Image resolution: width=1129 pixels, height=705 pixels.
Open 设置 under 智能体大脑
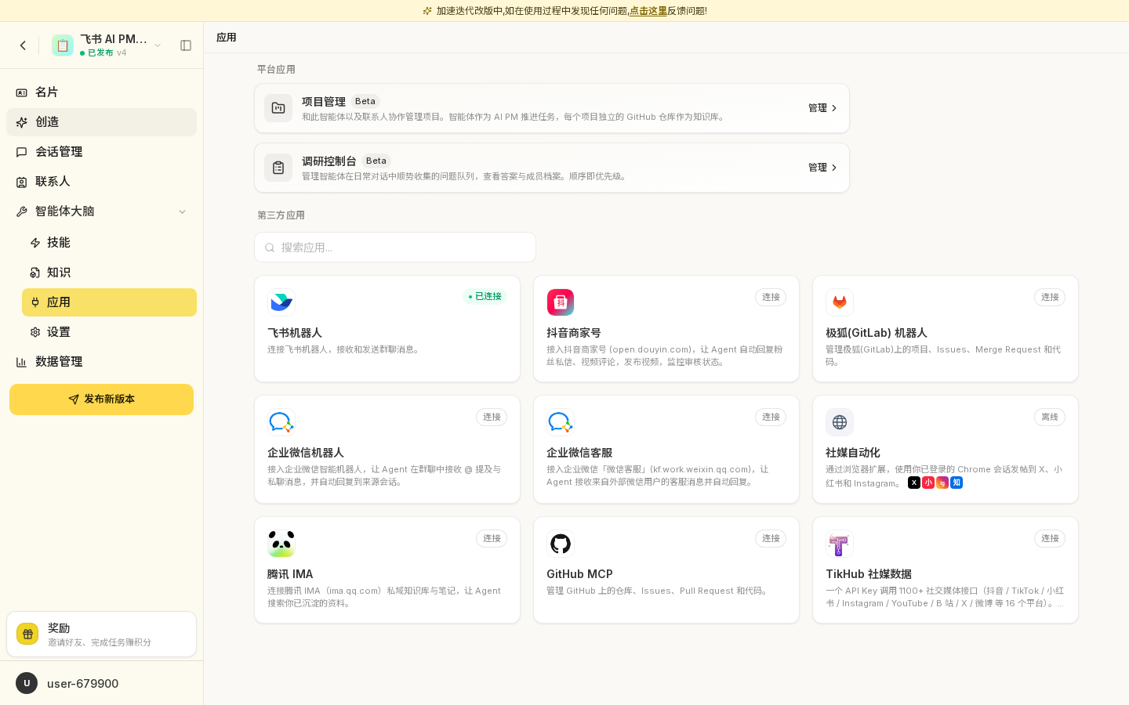point(109,332)
